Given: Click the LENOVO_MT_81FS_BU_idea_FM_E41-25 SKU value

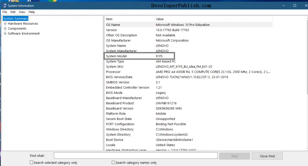Looking at the screenshot, I should click(184, 66).
